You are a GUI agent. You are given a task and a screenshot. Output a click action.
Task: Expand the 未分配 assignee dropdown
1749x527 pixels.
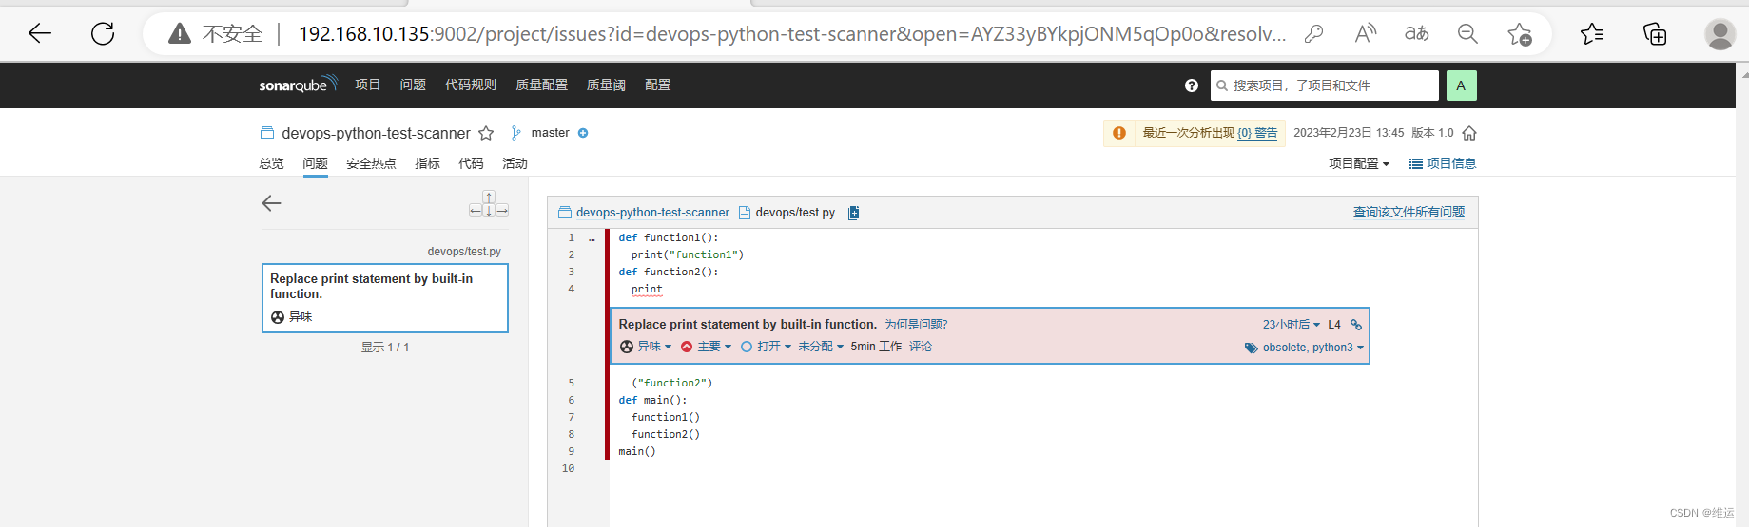point(821,347)
